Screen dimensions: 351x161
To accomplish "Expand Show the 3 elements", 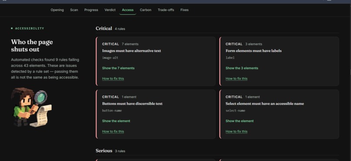I will coord(242,68).
